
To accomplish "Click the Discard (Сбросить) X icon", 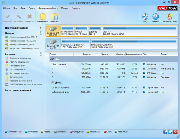I will 29,17.
